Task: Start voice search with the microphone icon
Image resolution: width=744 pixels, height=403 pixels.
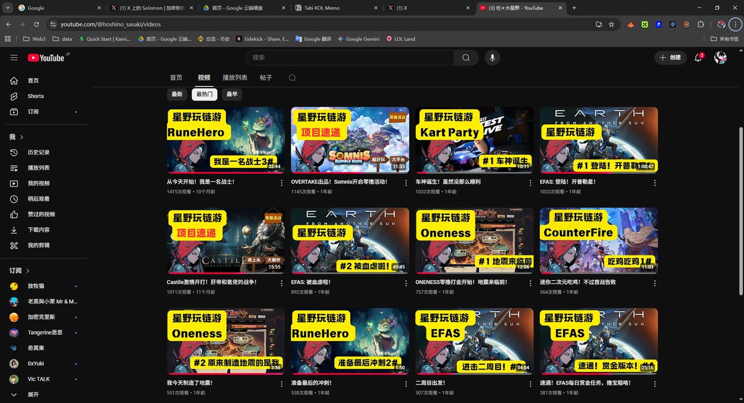Action: [492, 58]
